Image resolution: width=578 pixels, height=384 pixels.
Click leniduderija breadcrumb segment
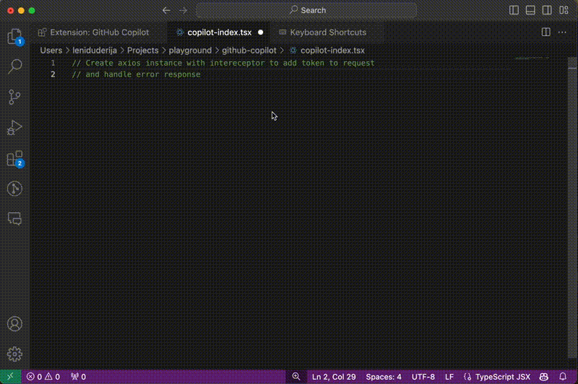tap(95, 51)
